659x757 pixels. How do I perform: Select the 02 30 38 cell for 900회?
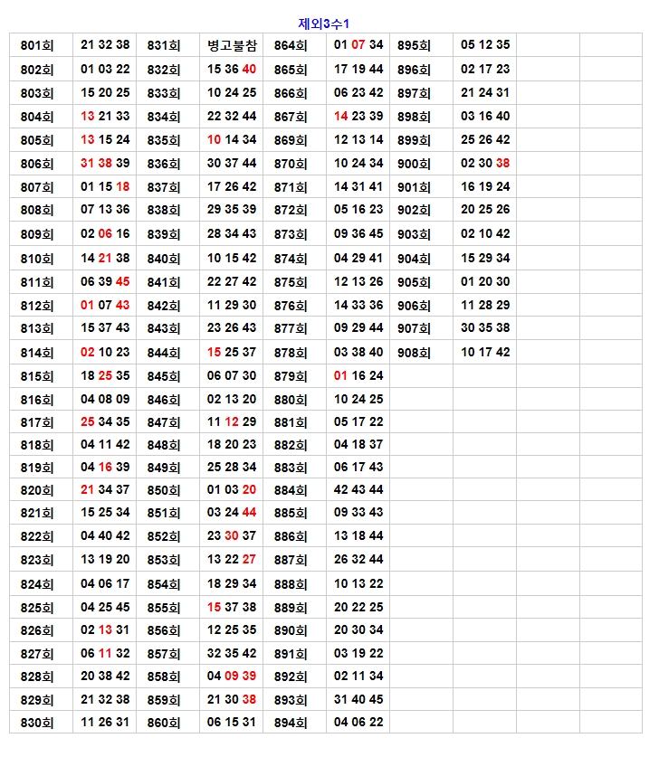(x=485, y=164)
